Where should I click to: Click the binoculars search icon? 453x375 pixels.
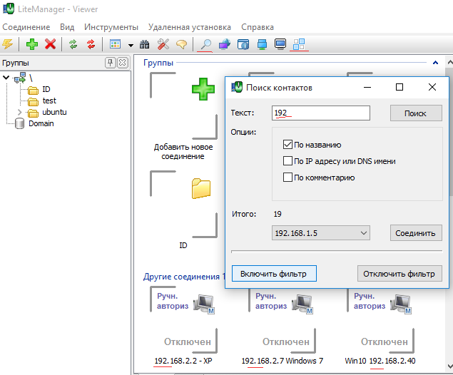click(x=144, y=44)
